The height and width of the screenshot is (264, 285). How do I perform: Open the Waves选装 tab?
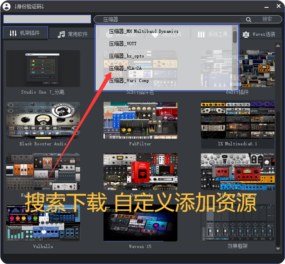(x=260, y=34)
